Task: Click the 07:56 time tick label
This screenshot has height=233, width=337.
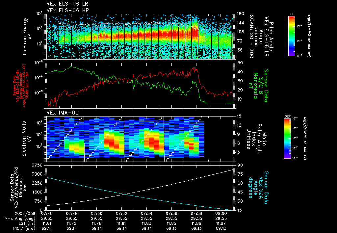Action: (x=171, y=214)
